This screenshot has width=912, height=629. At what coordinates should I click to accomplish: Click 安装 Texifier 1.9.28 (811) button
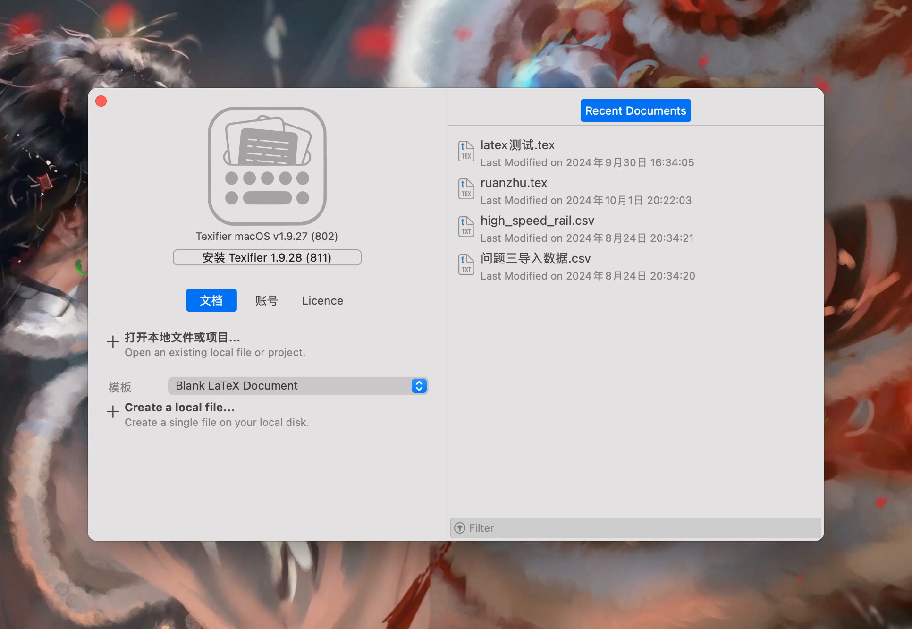coord(267,257)
